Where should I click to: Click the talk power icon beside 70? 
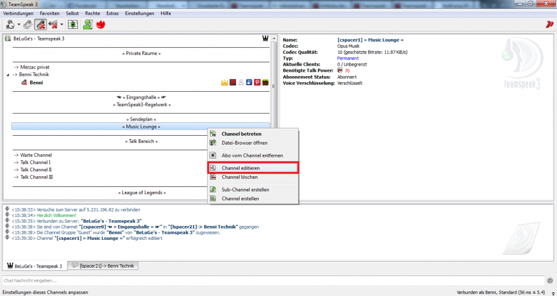(340, 71)
